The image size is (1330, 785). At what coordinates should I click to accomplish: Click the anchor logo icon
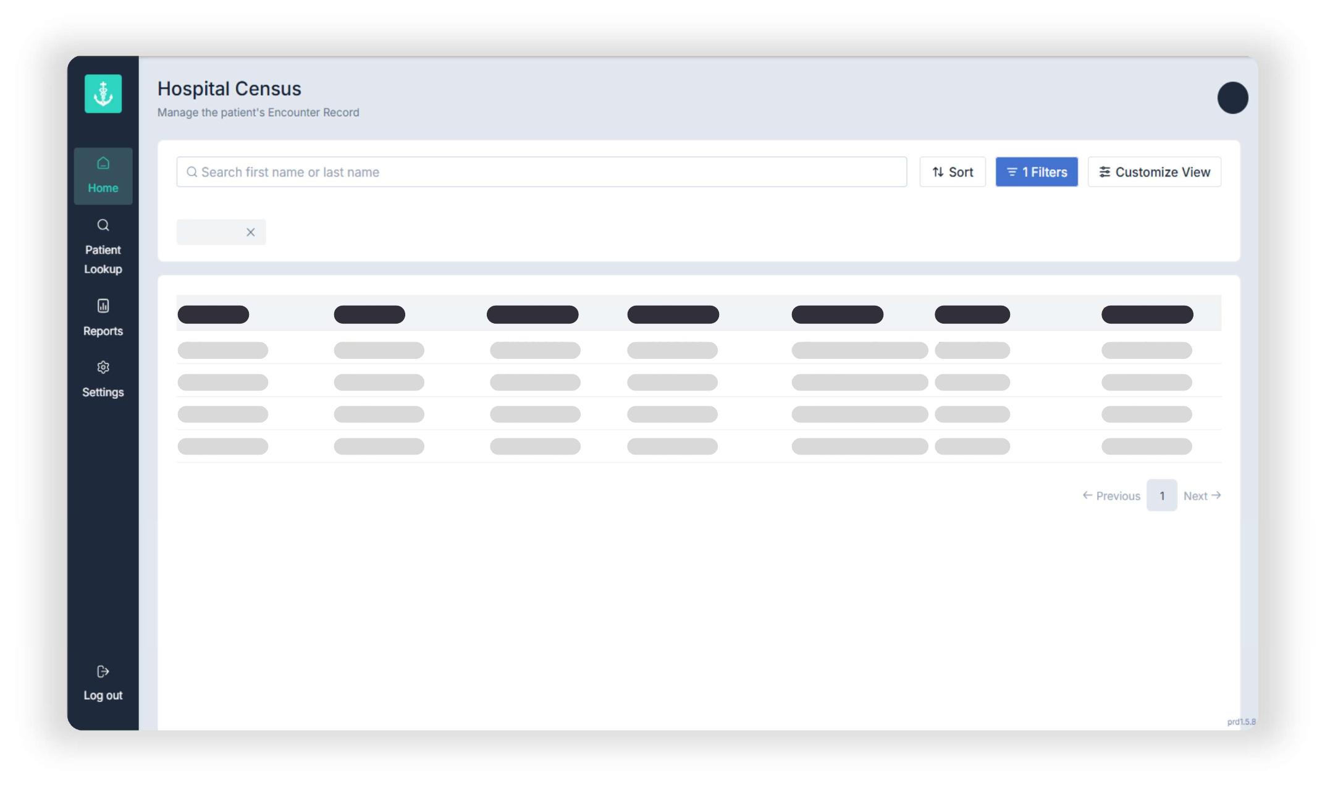click(x=103, y=94)
